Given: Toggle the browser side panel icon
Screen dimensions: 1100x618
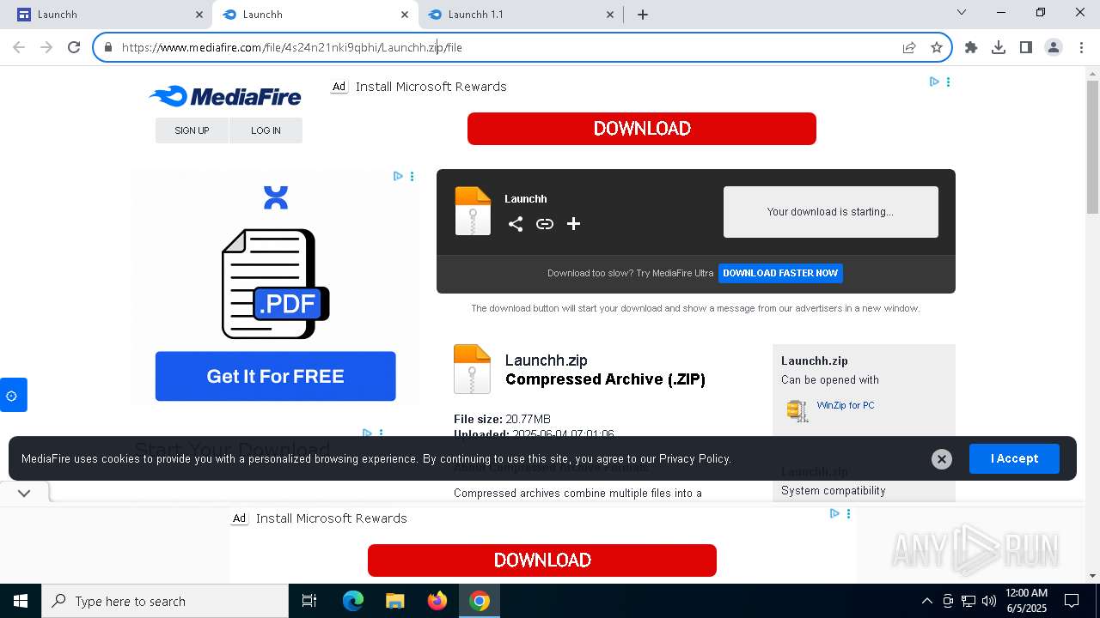Looking at the screenshot, I should [x=1026, y=47].
